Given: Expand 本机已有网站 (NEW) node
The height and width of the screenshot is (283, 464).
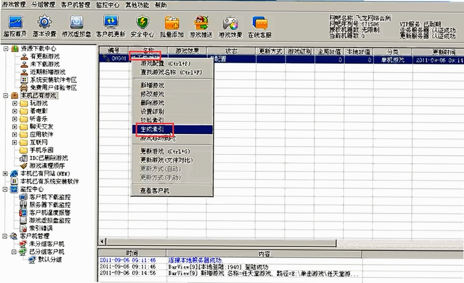Looking at the screenshot, I should coord(5,173).
